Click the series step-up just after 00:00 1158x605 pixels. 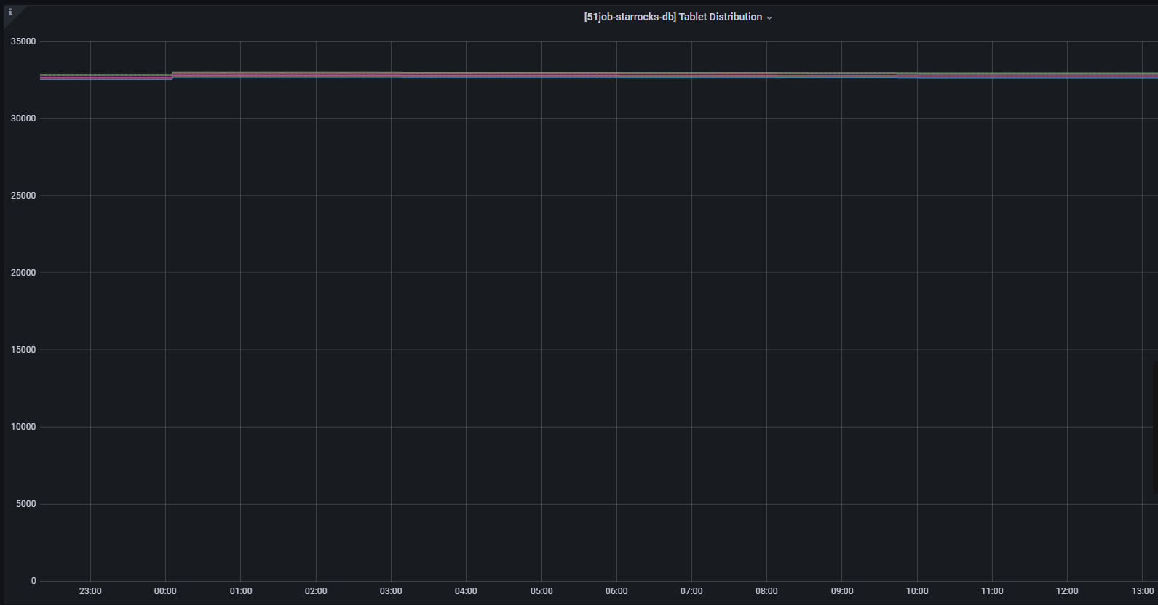click(172, 75)
